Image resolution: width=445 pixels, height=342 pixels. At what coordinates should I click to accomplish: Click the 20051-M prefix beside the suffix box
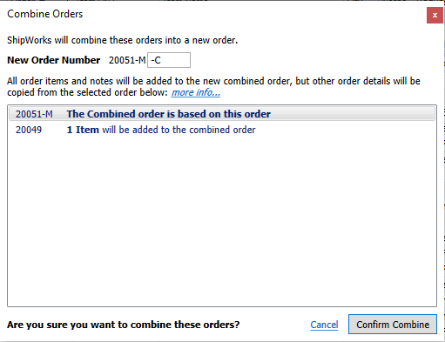[x=127, y=60]
